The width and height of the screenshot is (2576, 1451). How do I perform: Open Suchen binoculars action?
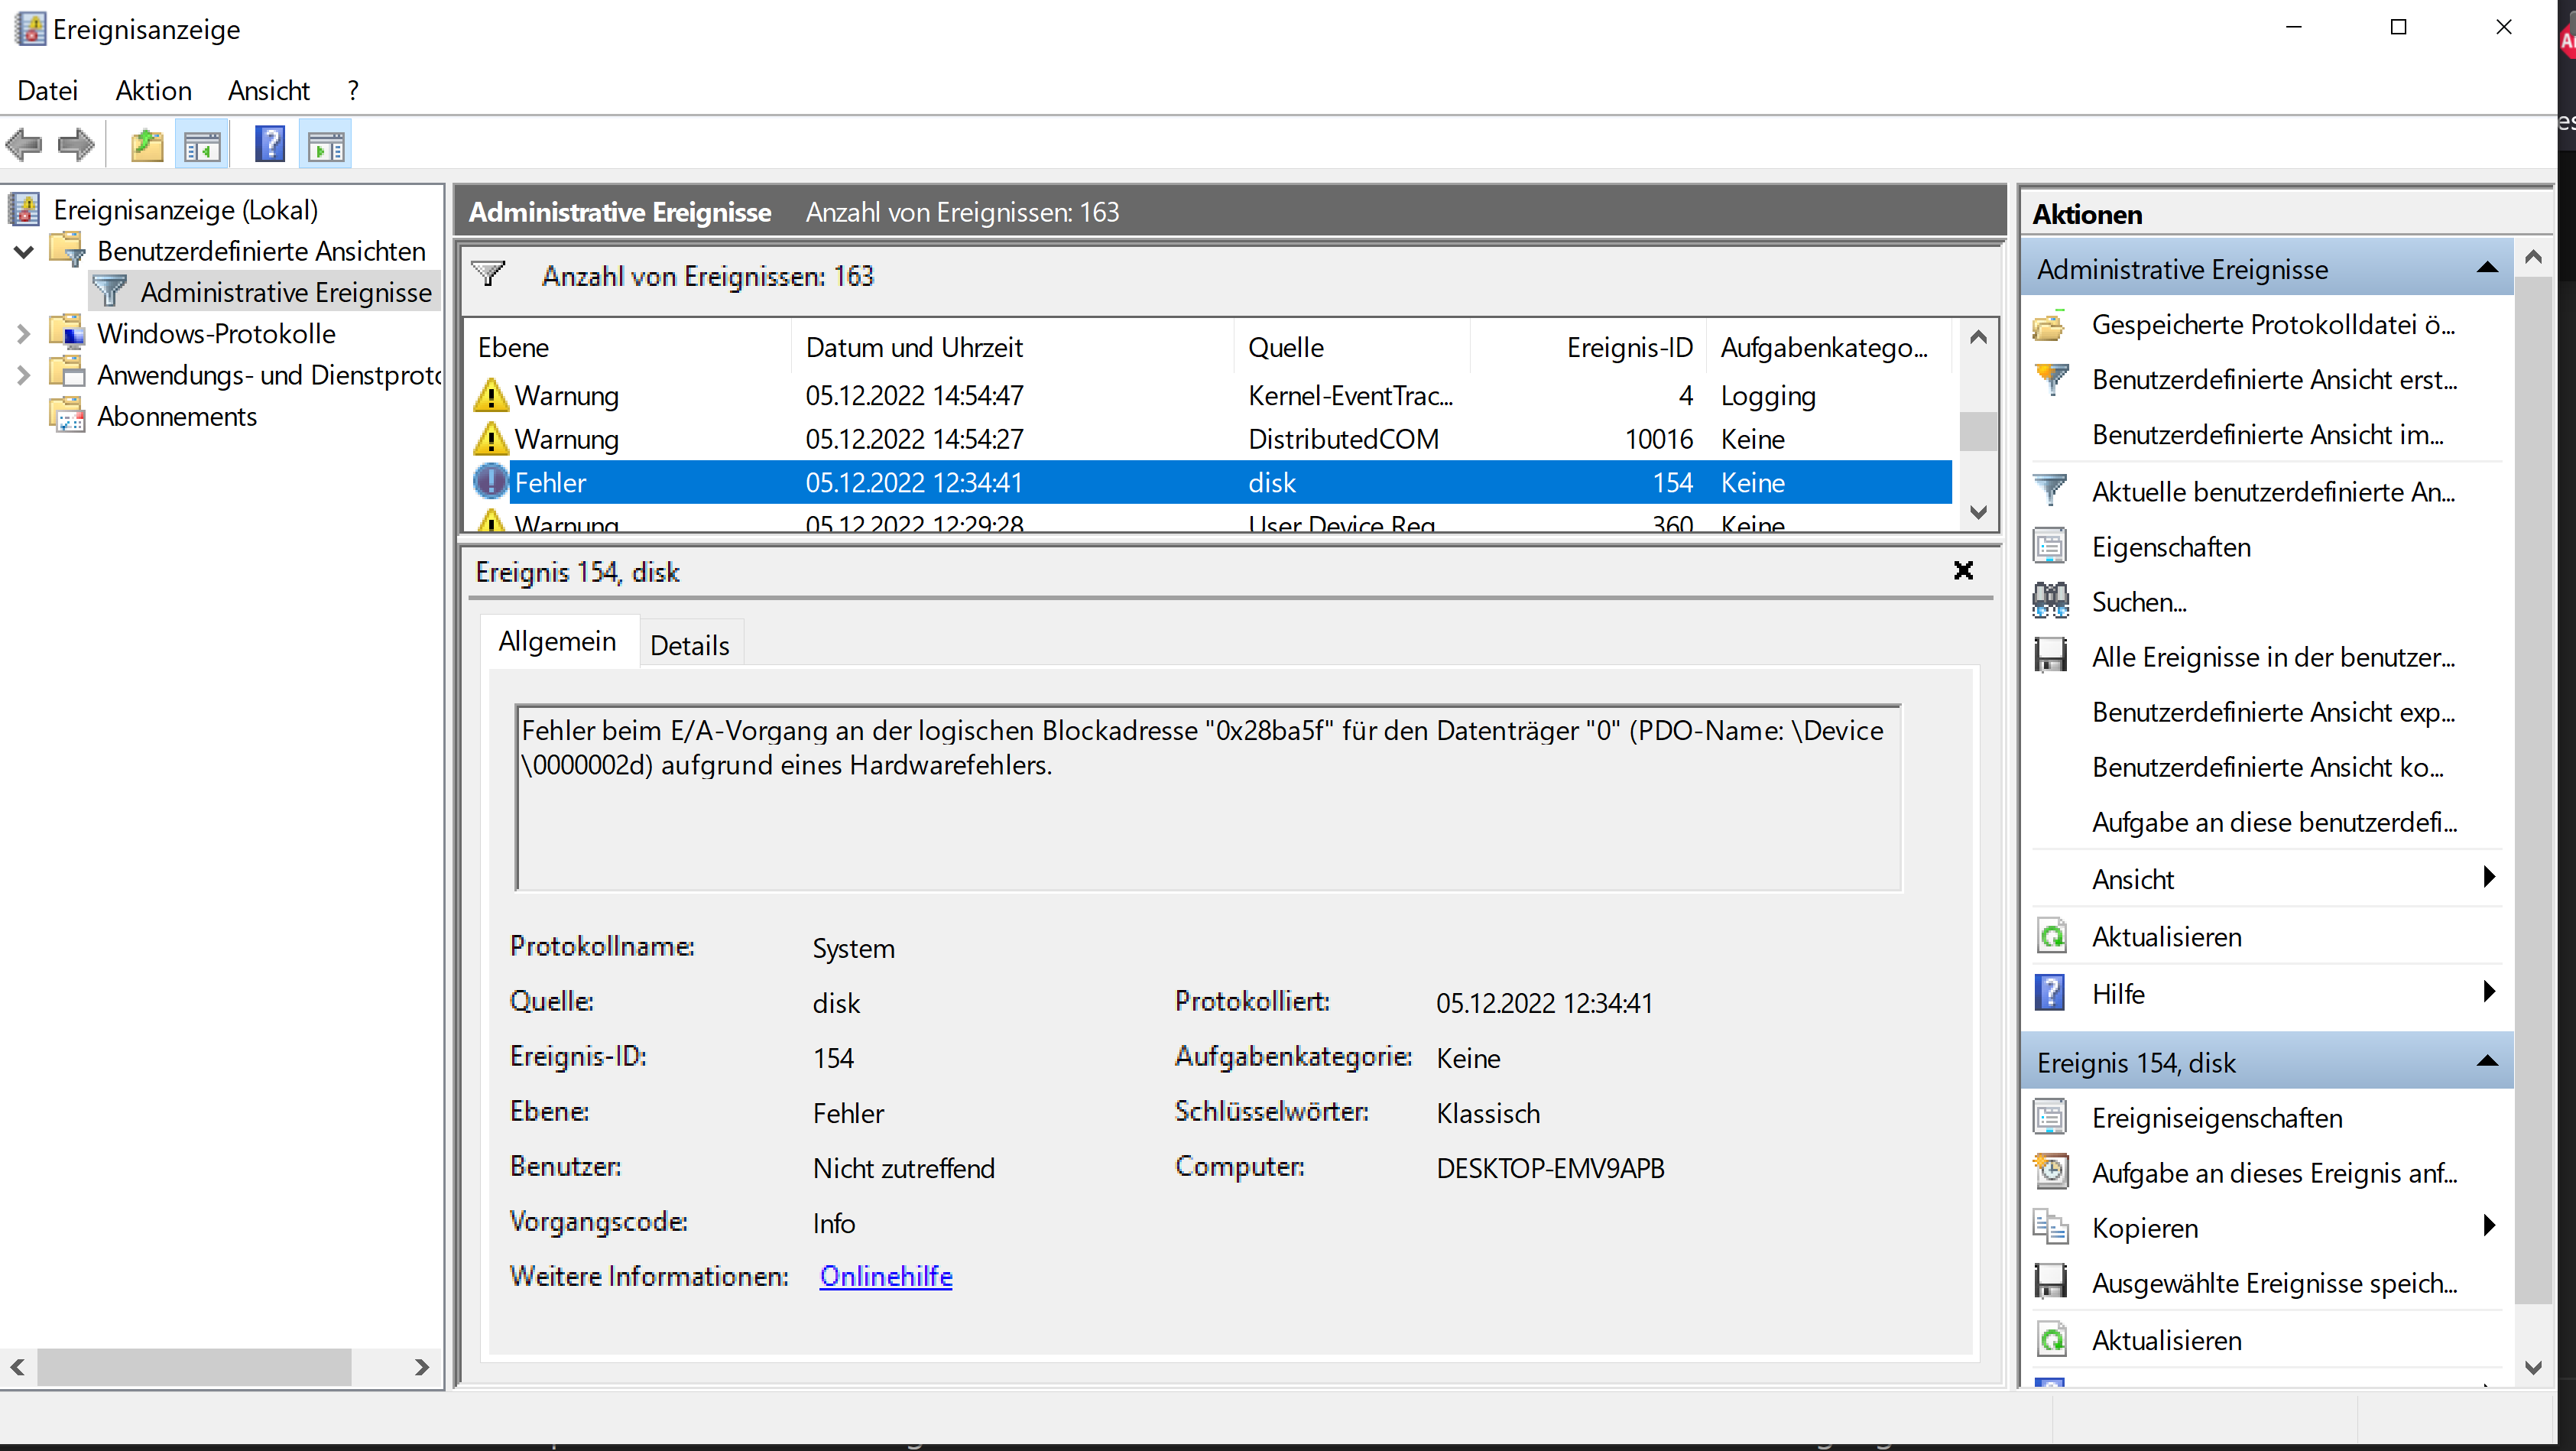pos(2139,602)
